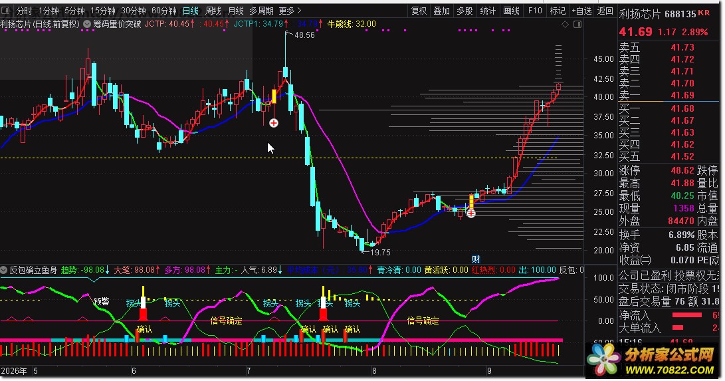Screen dimensions: 725x381
Task: Click the red 净流入 flow bar
Action: 686,315
